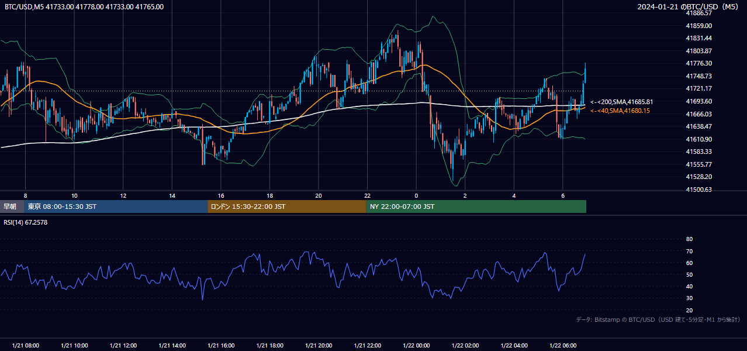
Task: Click the 41555.77 price axis label
Action: coord(698,164)
